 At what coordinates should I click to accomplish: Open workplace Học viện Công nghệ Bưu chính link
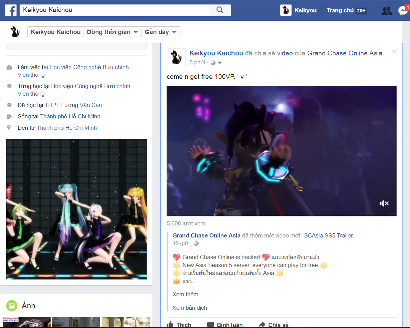tap(73, 71)
